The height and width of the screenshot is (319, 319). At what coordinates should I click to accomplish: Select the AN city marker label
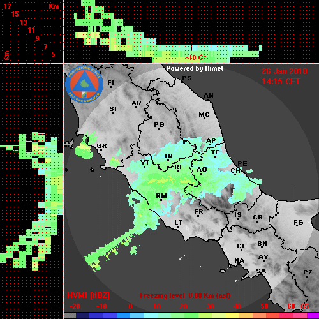tap(209, 96)
